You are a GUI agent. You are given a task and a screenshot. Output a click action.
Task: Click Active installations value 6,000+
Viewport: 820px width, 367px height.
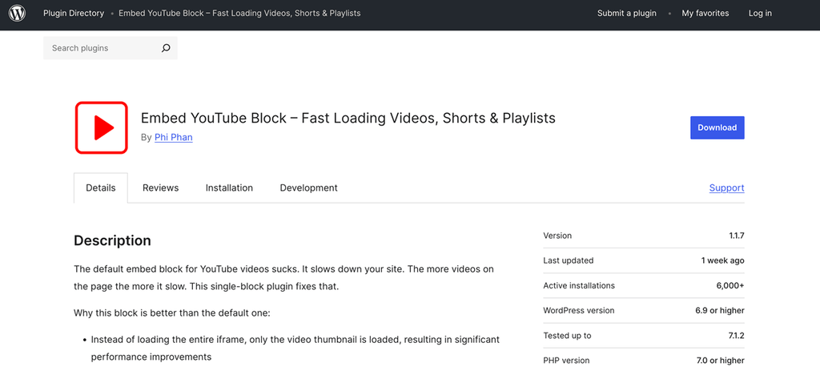pos(730,286)
